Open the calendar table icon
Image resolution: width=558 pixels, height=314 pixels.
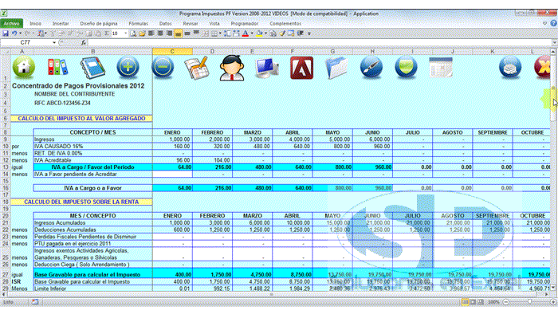point(441,67)
